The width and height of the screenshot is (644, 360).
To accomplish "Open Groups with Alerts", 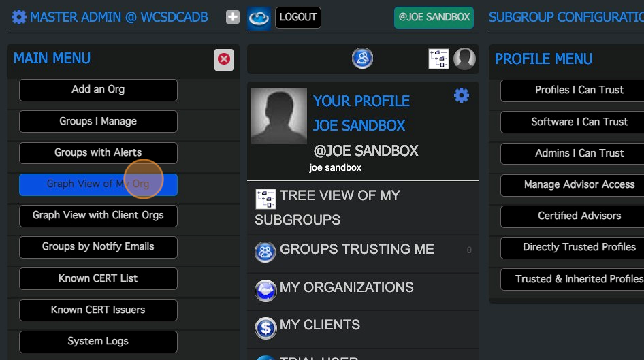I will pos(98,152).
